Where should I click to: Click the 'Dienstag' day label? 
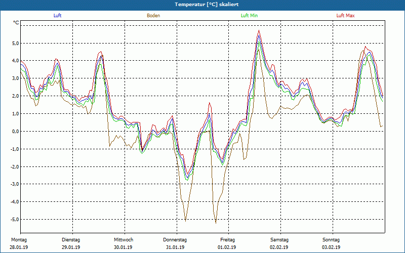pos(71,240)
